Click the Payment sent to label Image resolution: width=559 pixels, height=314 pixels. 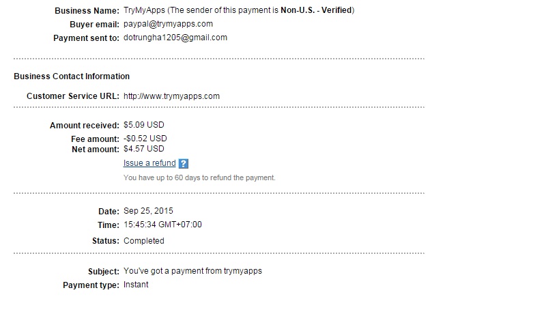[x=86, y=38]
